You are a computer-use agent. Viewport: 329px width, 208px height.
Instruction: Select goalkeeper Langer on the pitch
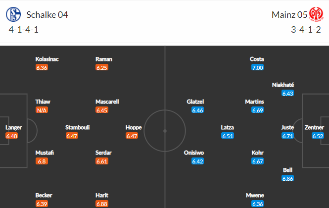[x=14, y=128]
